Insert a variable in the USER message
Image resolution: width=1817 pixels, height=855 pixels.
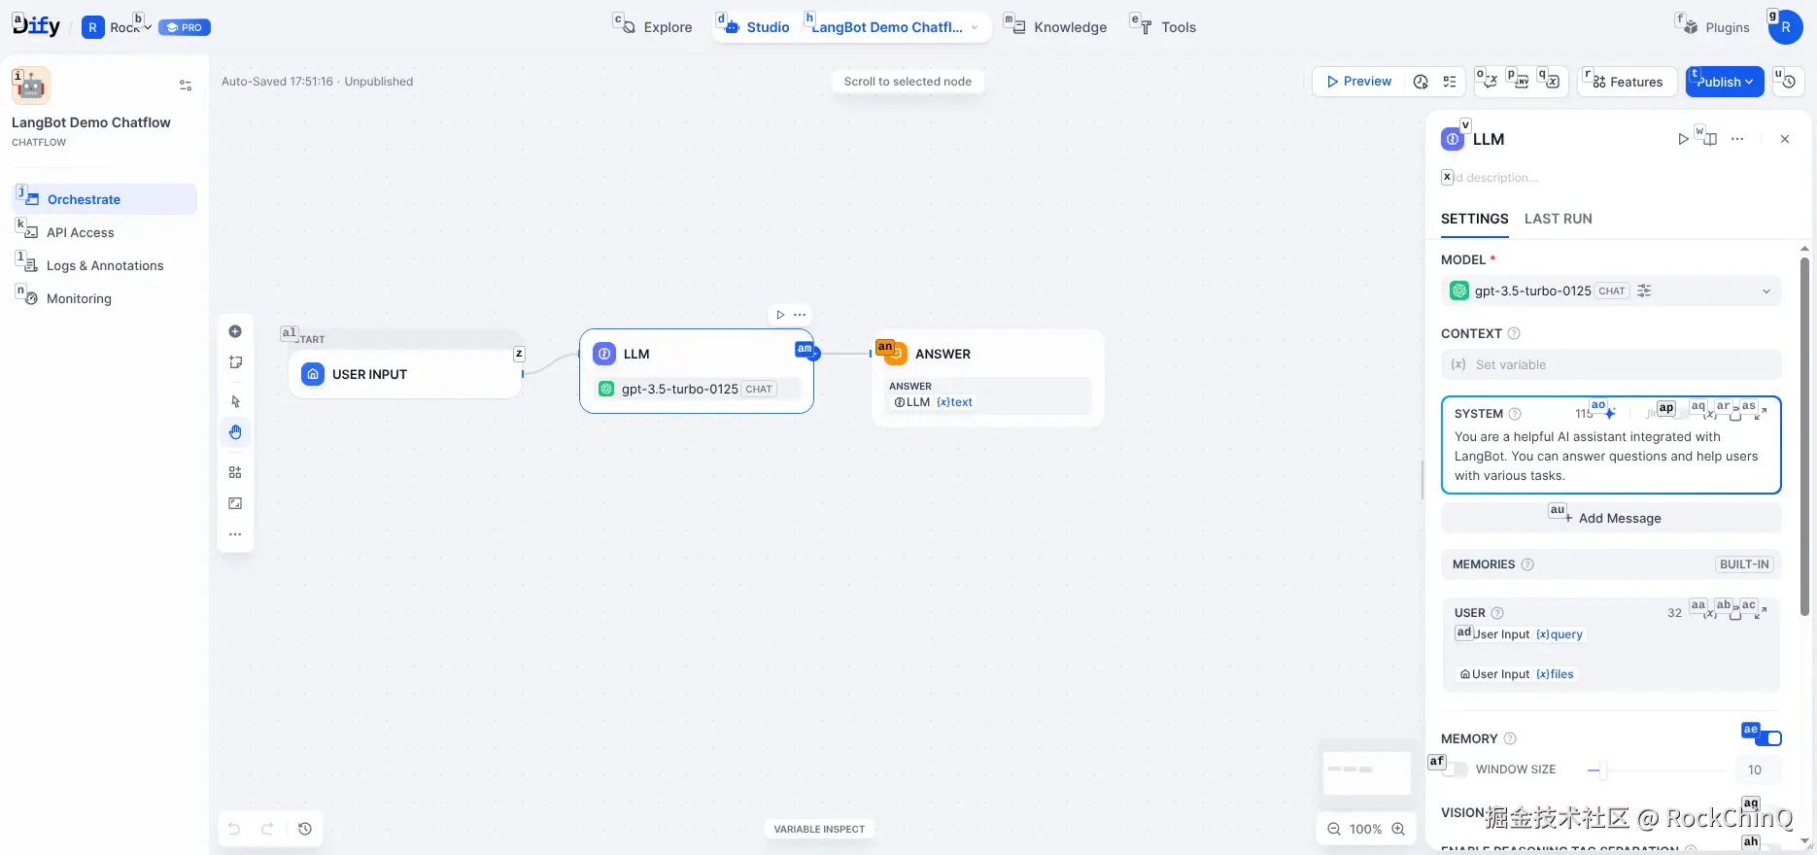(x=1711, y=613)
